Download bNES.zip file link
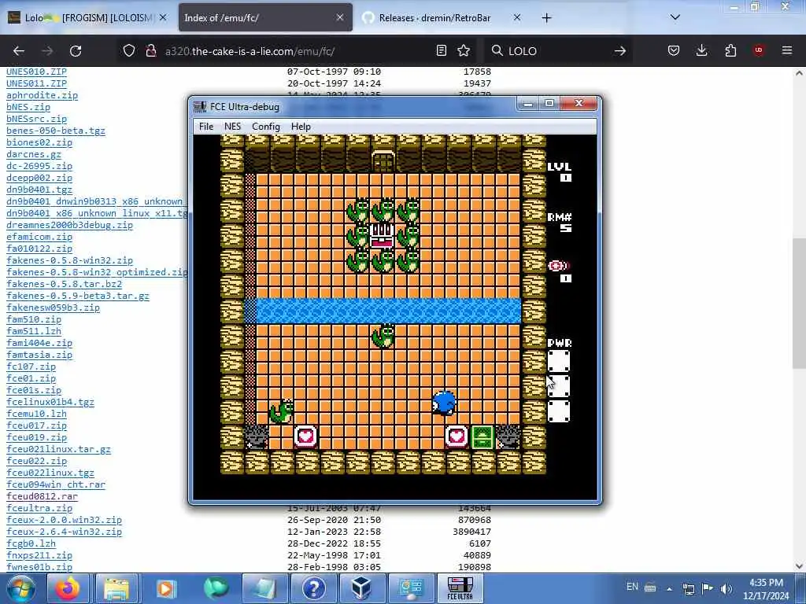Viewport: 806px width, 604px height. tap(28, 107)
